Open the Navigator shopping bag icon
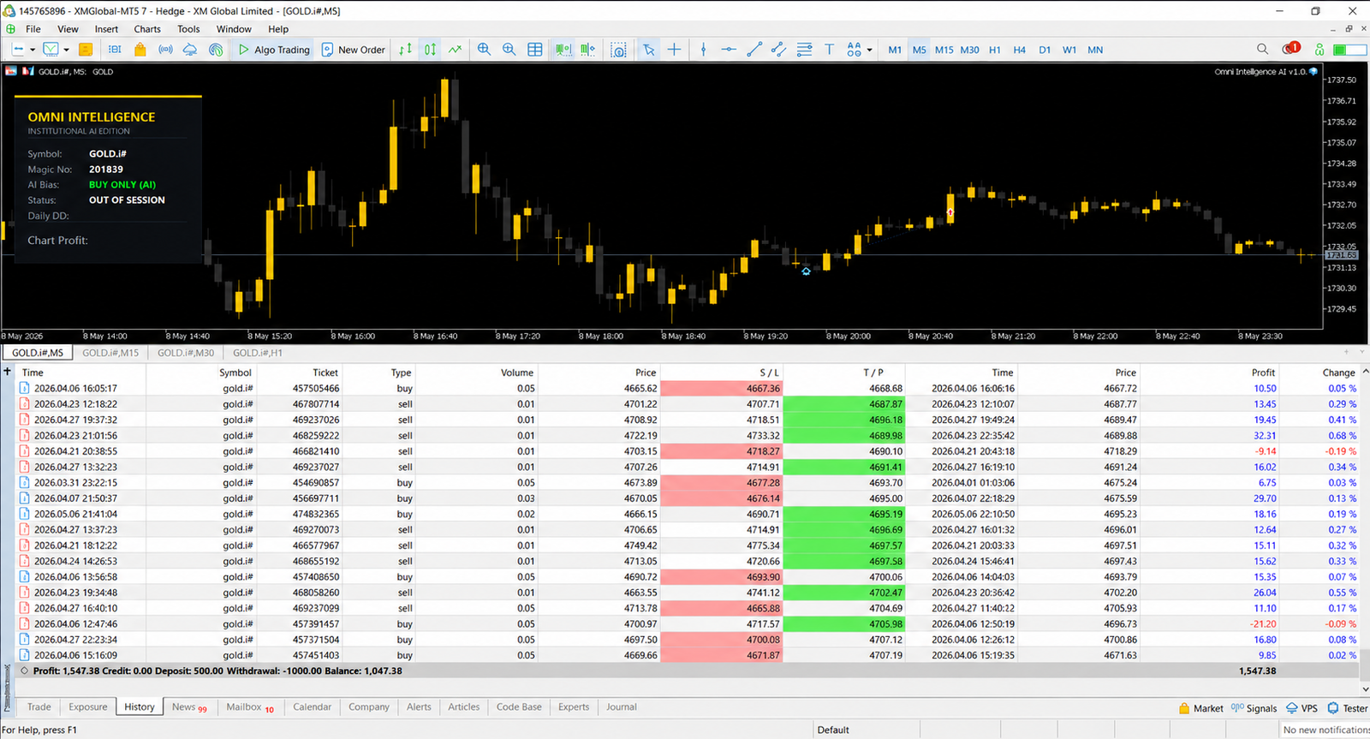 coord(140,50)
